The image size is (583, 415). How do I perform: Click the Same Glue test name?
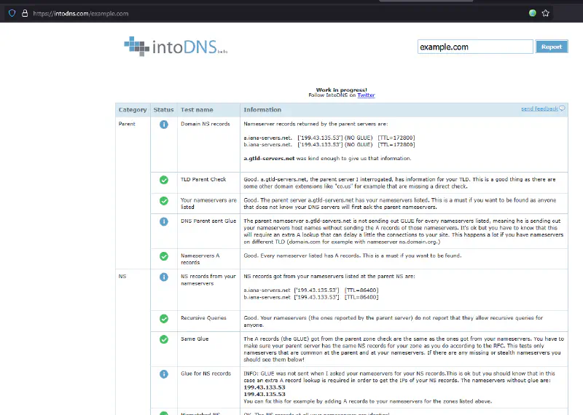(195, 339)
